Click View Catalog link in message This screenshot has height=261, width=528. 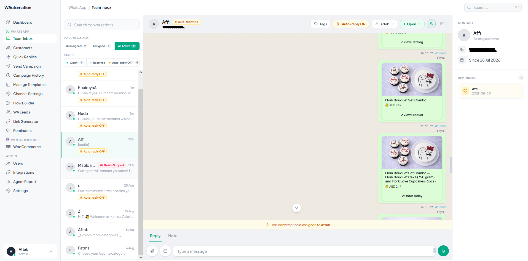[x=412, y=42]
